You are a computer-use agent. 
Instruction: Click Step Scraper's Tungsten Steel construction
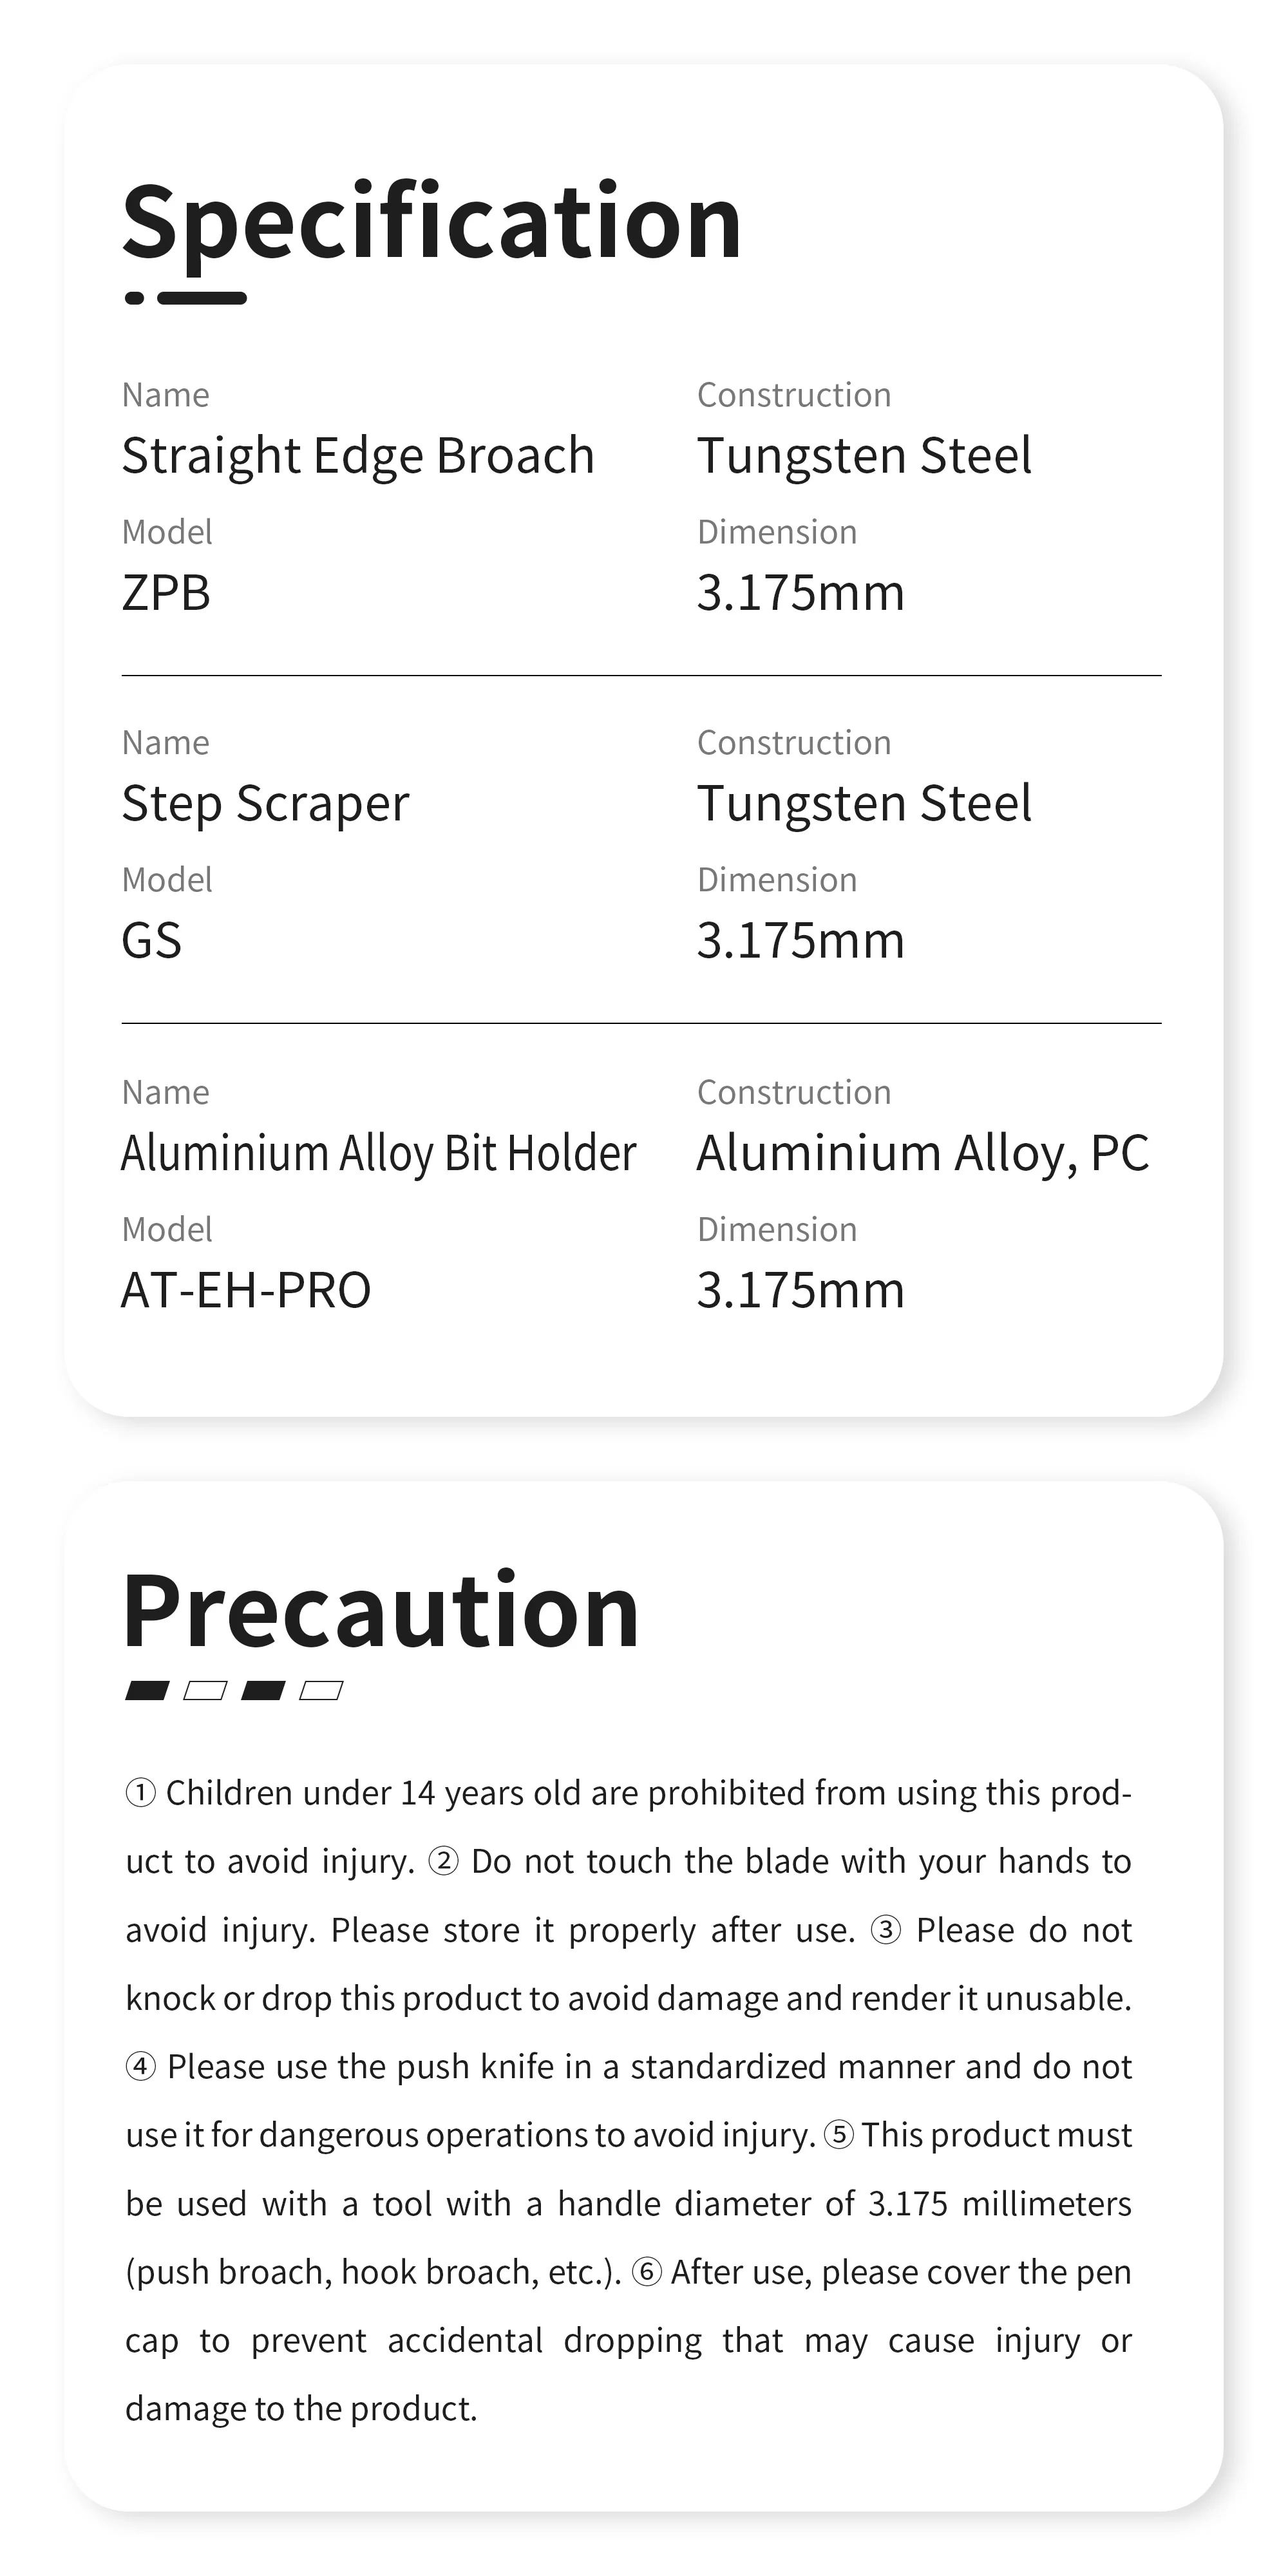tap(864, 804)
